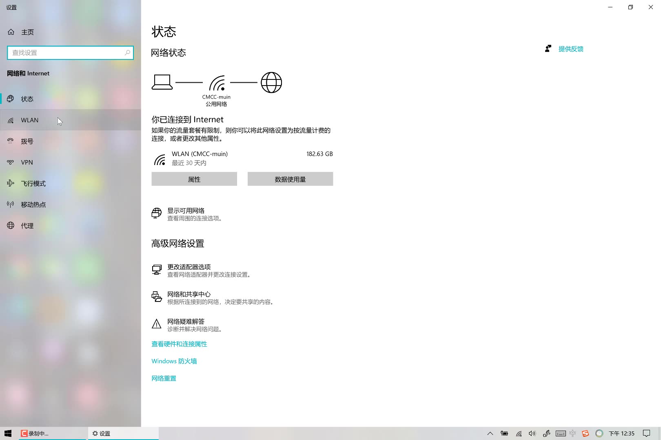Click the airplane icon beside 飞行模式

tap(11, 183)
